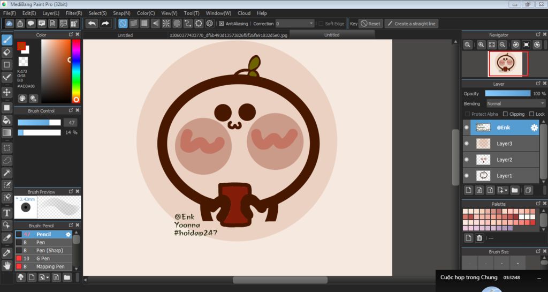Enable the Clipping checkbox

click(505, 114)
